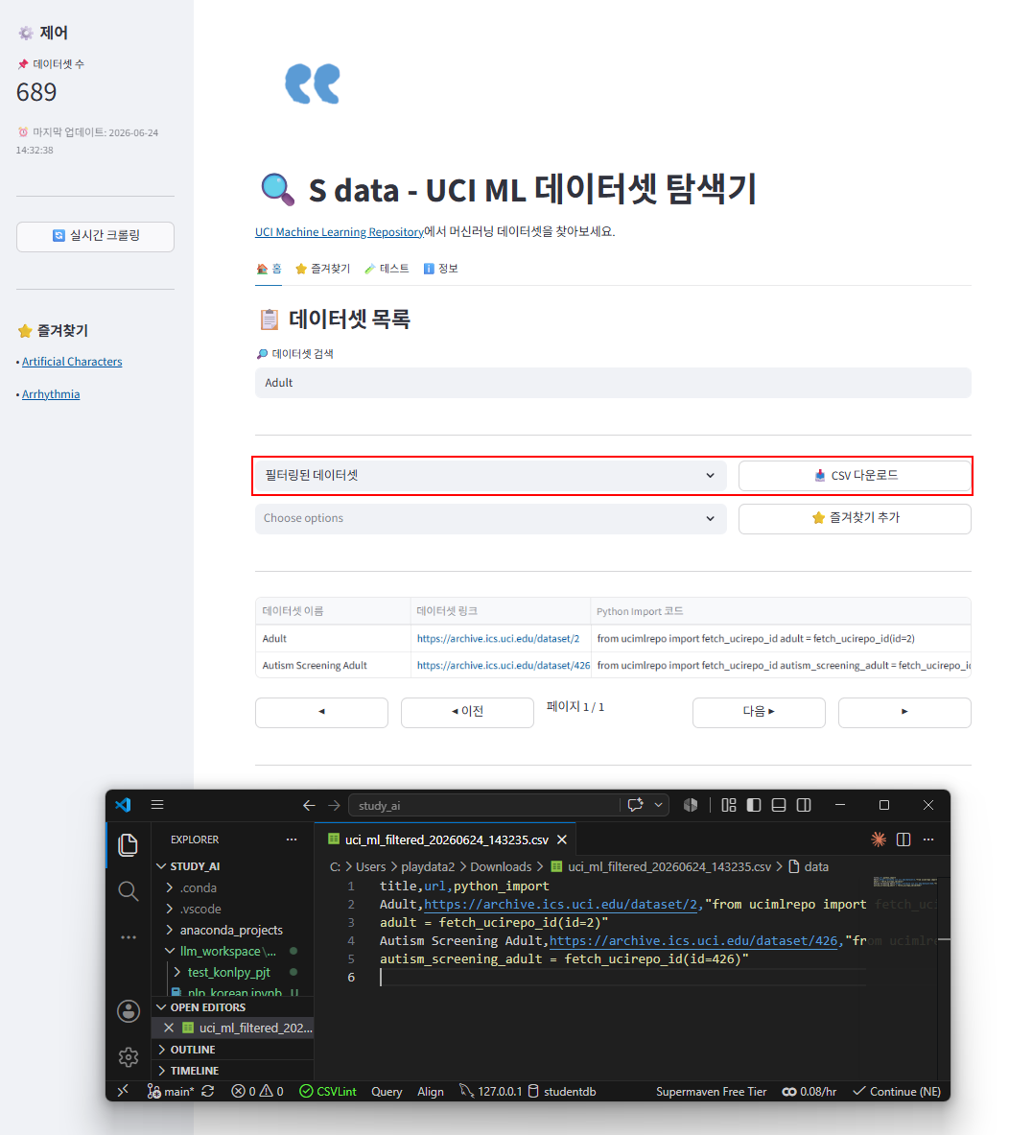1009x1135 pixels.
Task: Close the uci_ml_filtered csv editor tab
Action: tap(562, 839)
